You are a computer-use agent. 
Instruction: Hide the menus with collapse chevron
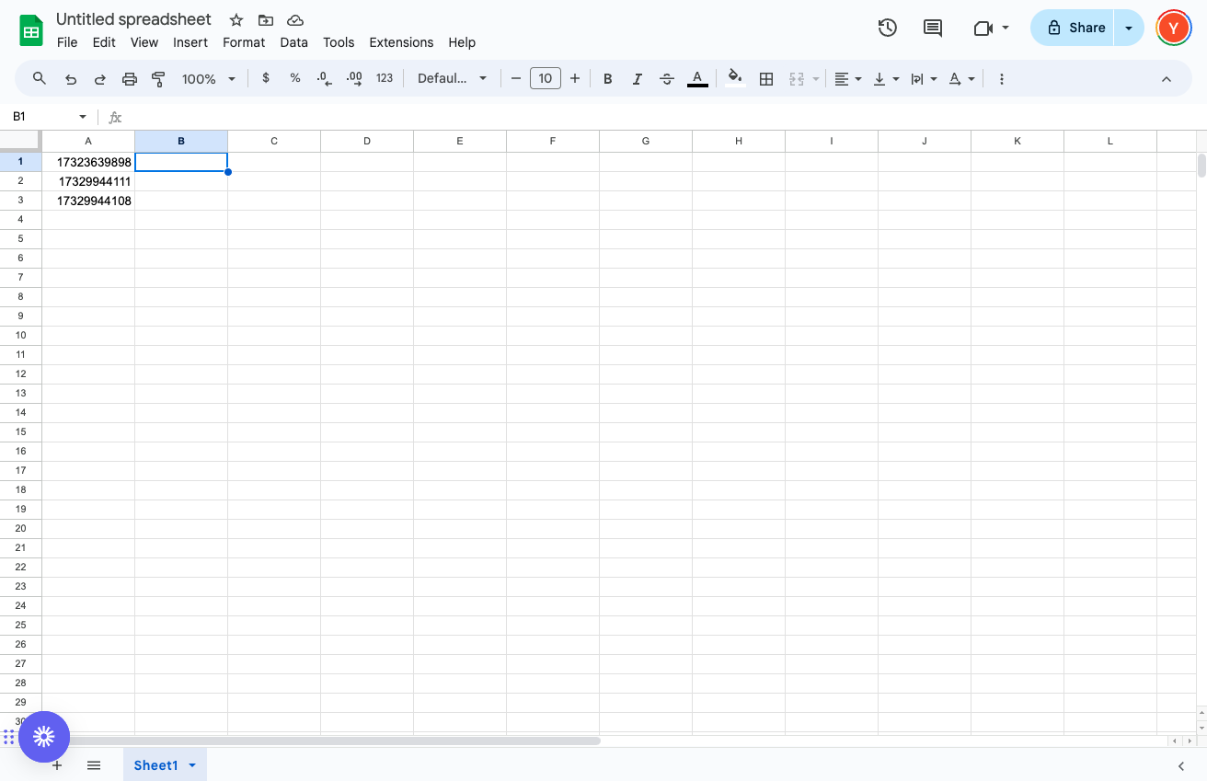click(x=1167, y=79)
